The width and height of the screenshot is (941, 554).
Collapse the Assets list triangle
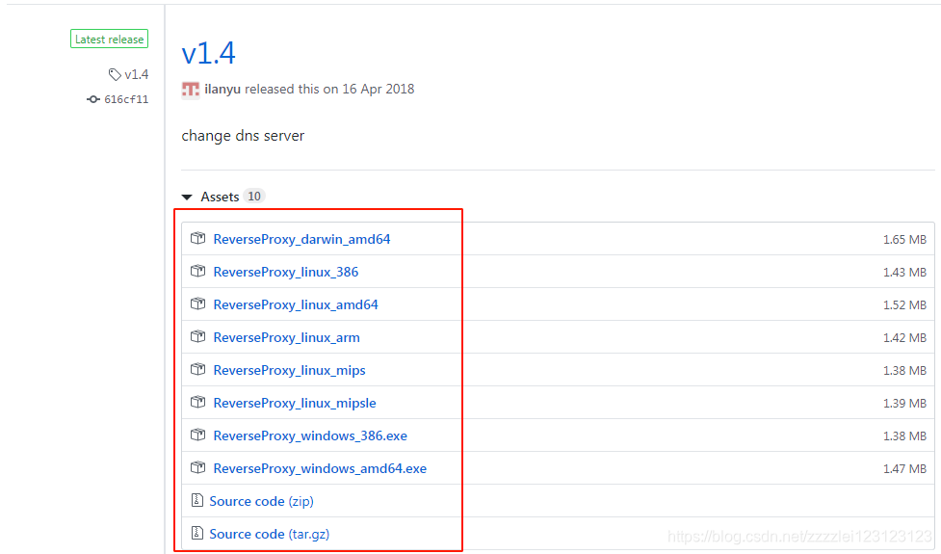[187, 197]
